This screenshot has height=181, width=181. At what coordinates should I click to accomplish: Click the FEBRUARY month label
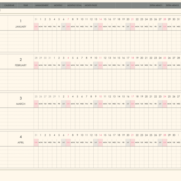pyautogui.click(x=21, y=65)
